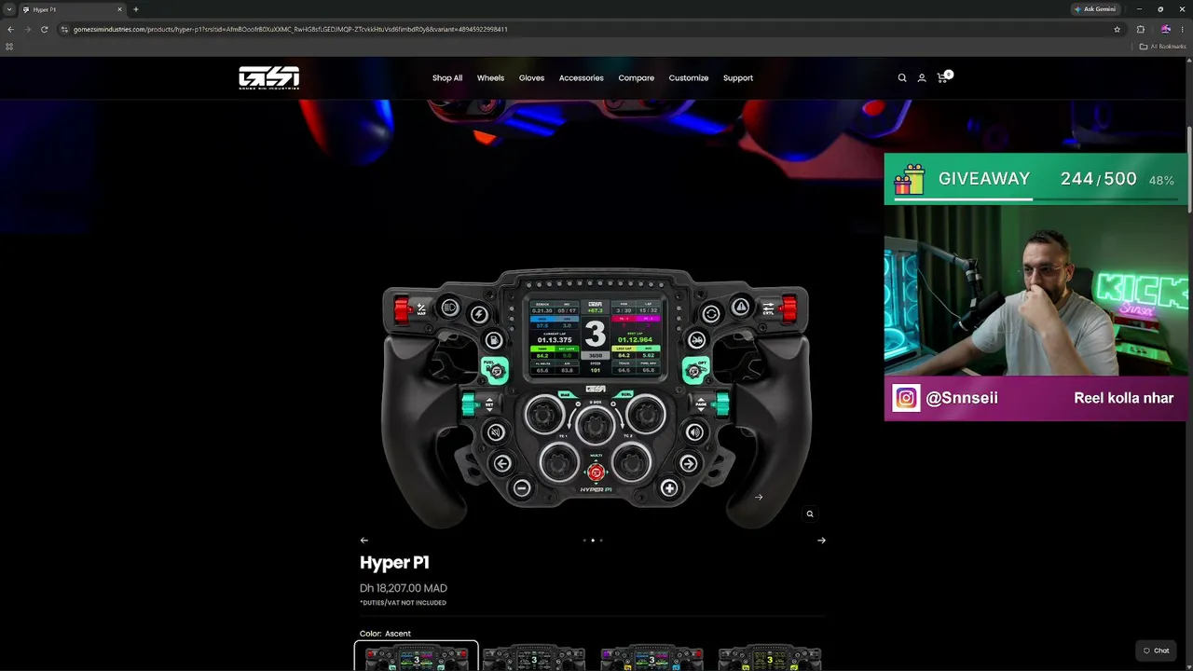The height and width of the screenshot is (671, 1193).
Task: Open the apps grid in bookmarks bar
Action: tap(9, 47)
